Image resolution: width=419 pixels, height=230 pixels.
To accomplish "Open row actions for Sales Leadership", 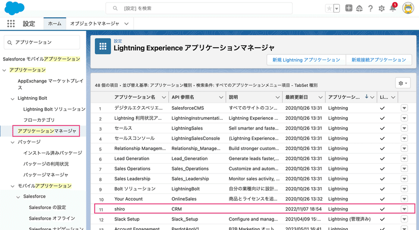I will (404, 179).
